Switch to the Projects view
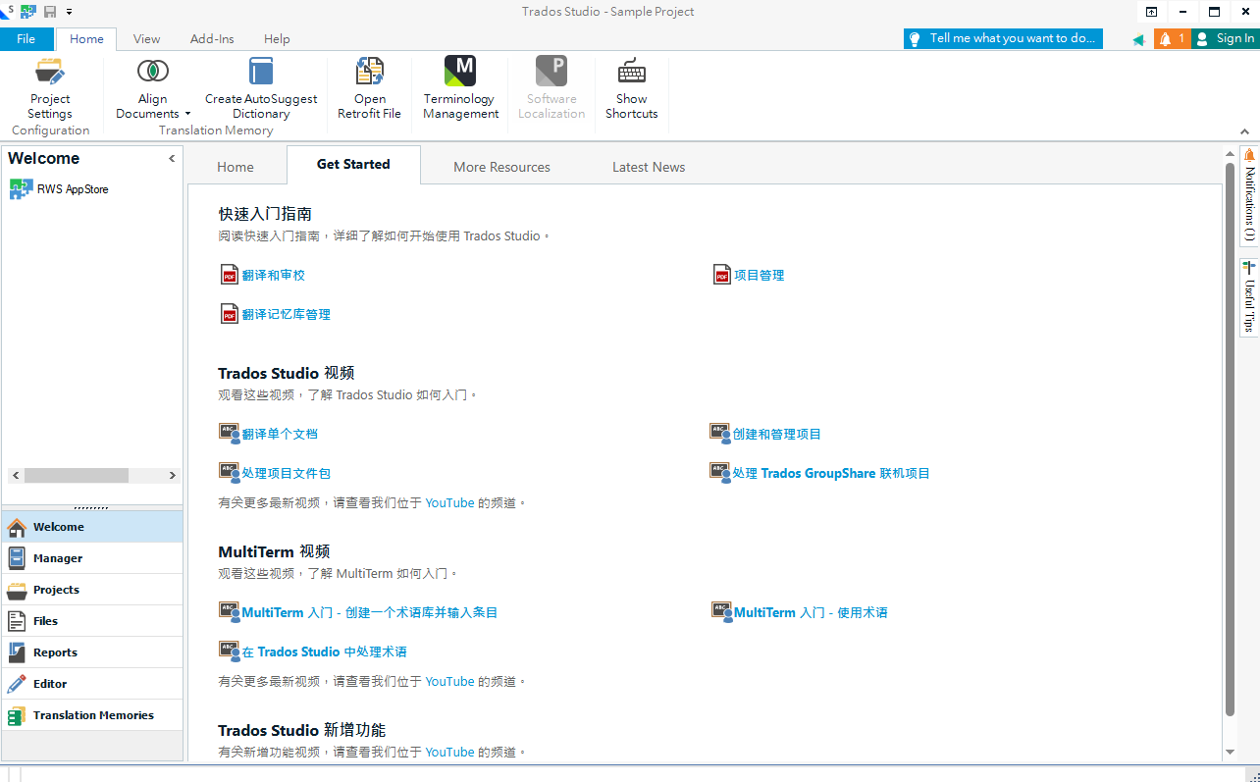1260x782 pixels. [x=92, y=590]
